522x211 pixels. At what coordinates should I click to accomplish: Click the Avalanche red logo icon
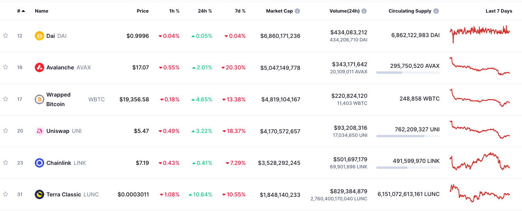pos(39,67)
